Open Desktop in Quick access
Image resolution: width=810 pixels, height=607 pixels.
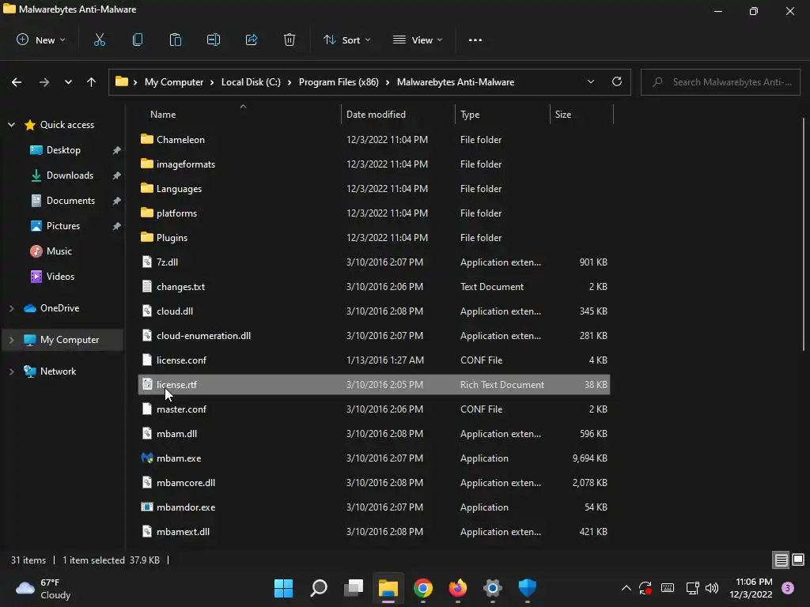(x=63, y=150)
